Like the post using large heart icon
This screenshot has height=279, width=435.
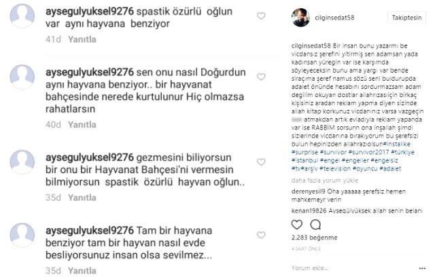(x=296, y=225)
